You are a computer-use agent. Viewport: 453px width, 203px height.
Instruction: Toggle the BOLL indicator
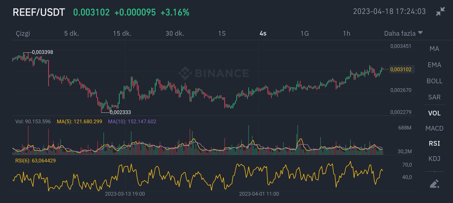(434, 81)
